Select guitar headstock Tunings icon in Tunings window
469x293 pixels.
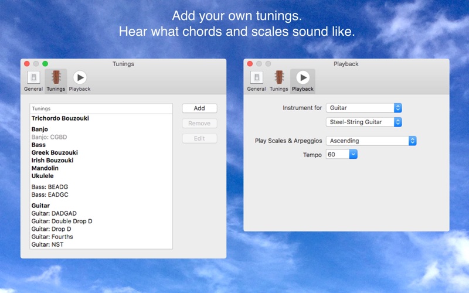(x=56, y=77)
